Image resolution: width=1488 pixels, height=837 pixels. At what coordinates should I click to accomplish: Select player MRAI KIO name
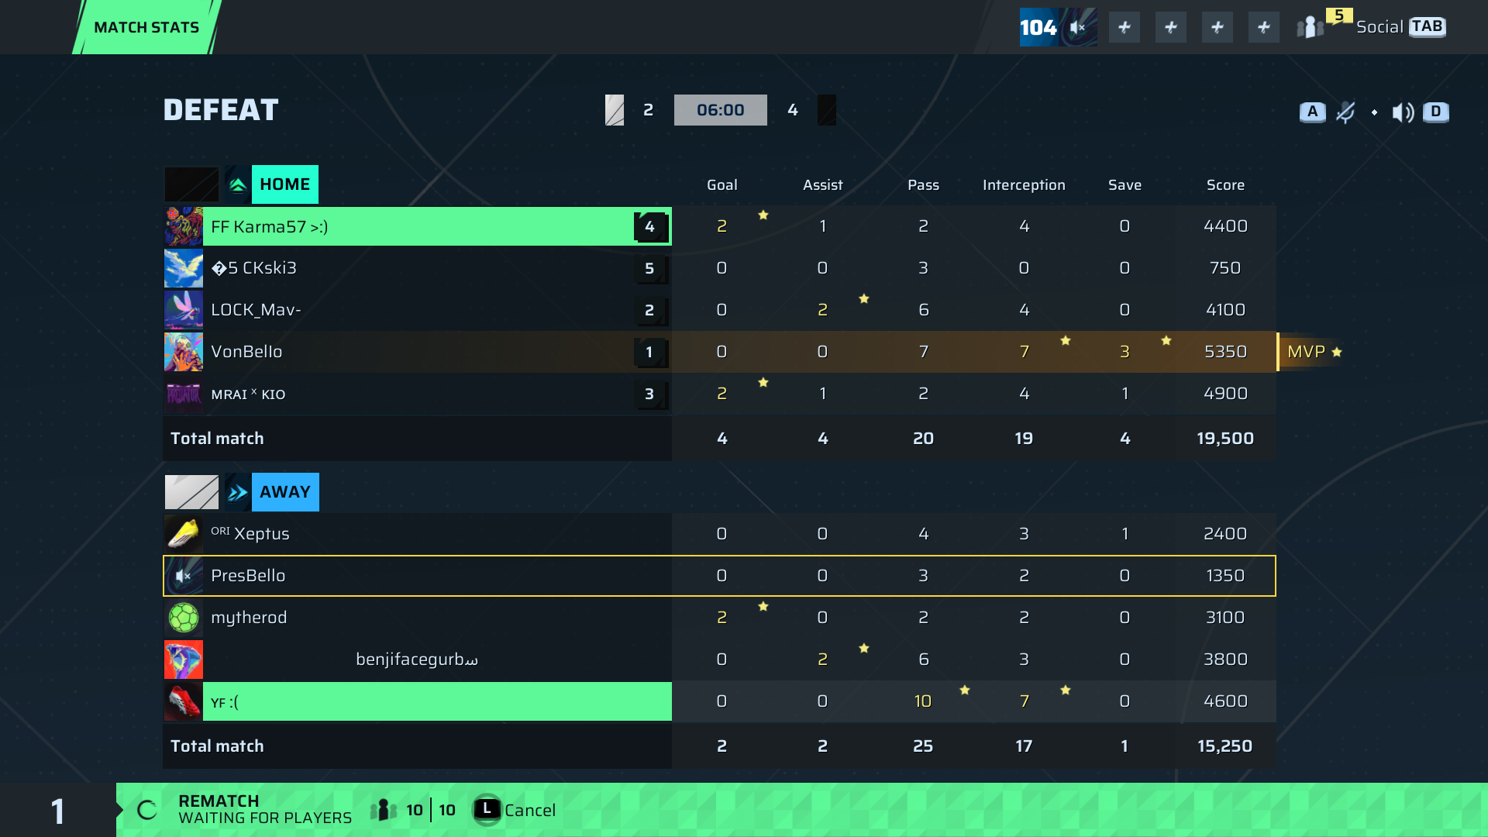(248, 394)
